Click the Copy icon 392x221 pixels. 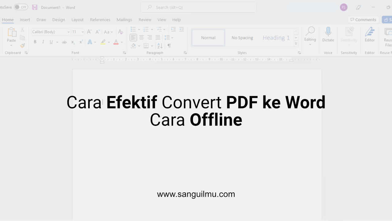[22, 37]
